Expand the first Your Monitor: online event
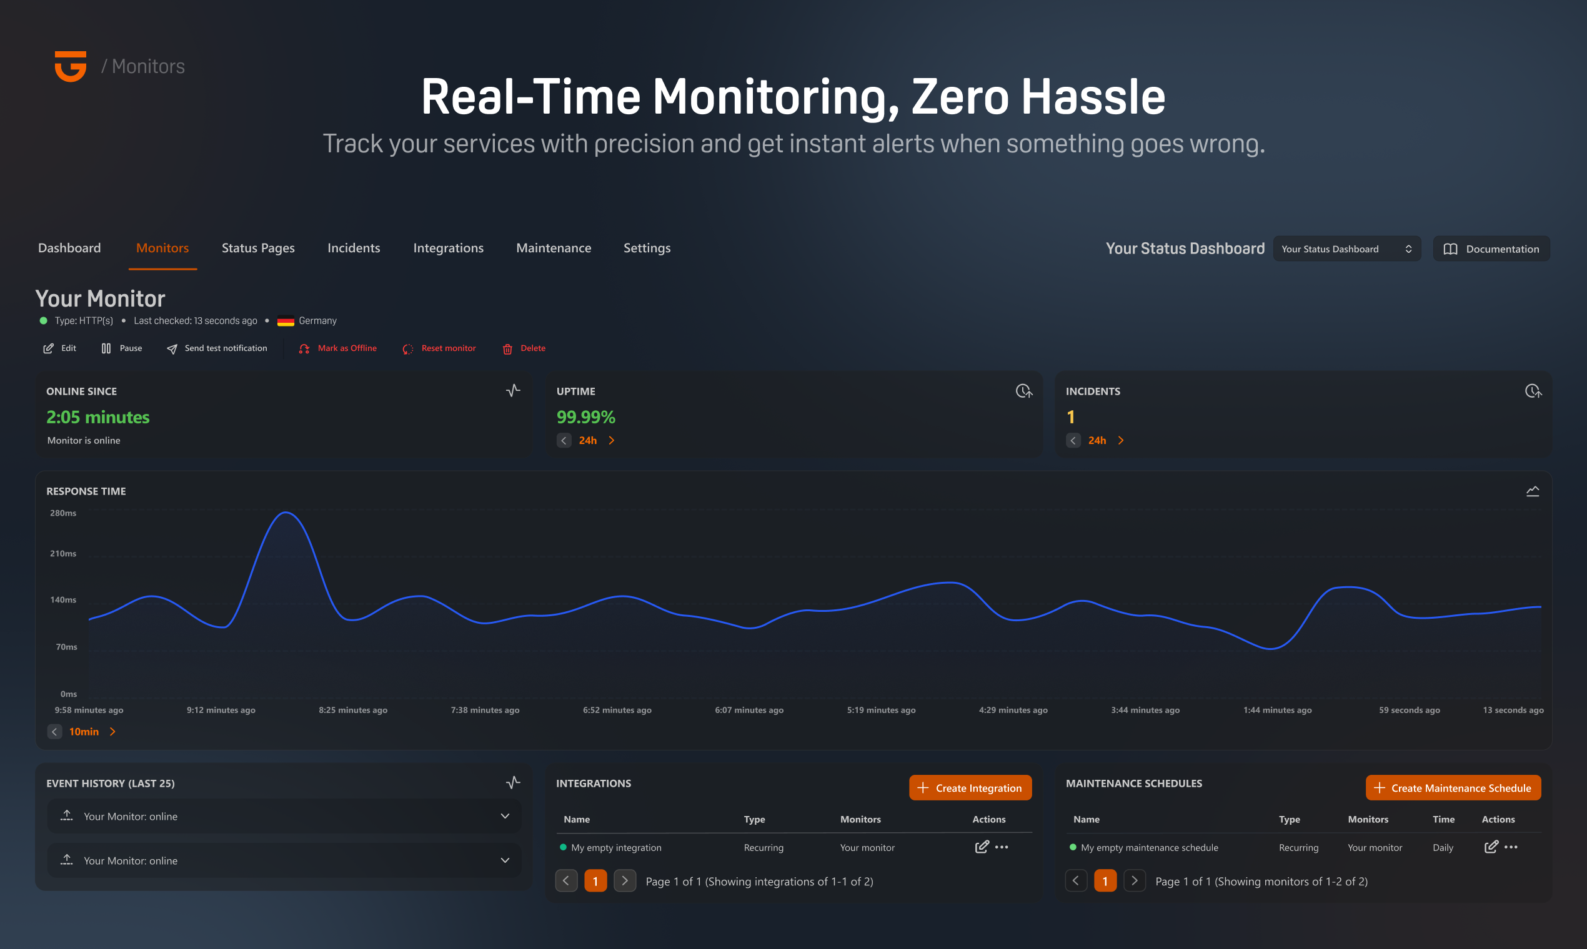Screen dimensions: 1587x949 pyautogui.click(x=504, y=816)
